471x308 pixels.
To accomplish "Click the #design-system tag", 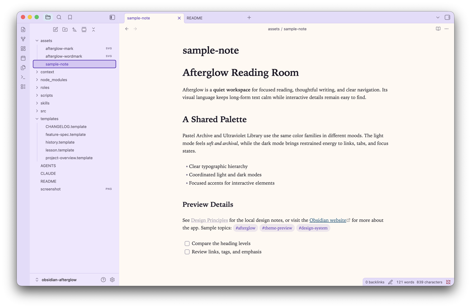I will [313, 228].
